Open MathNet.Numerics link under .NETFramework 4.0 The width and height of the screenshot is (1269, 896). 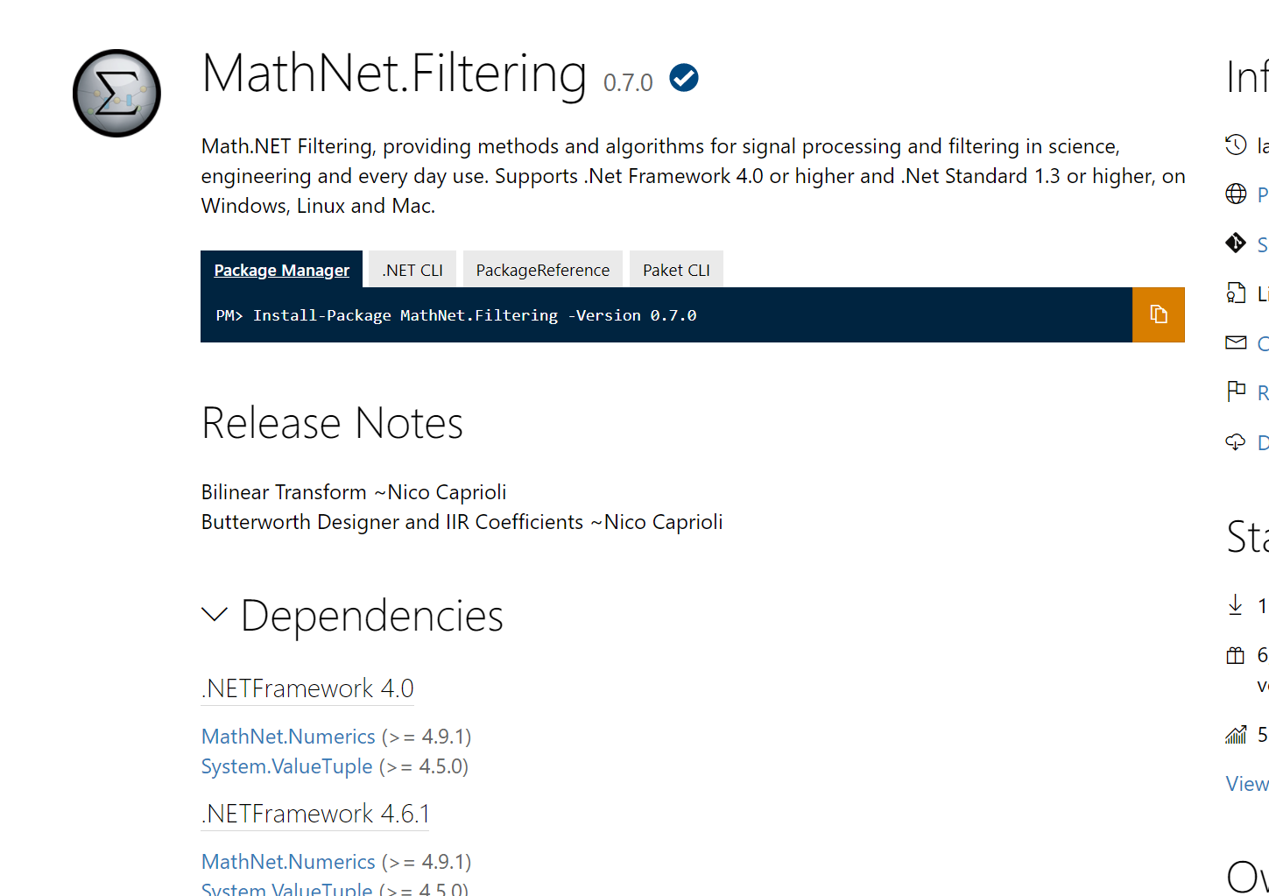(288, 737)
